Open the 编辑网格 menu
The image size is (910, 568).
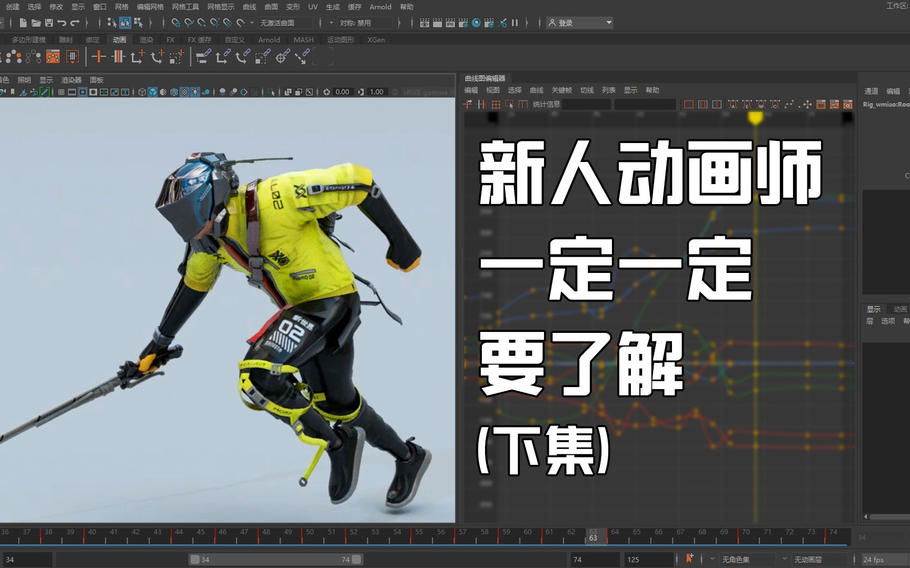point(150,7)
